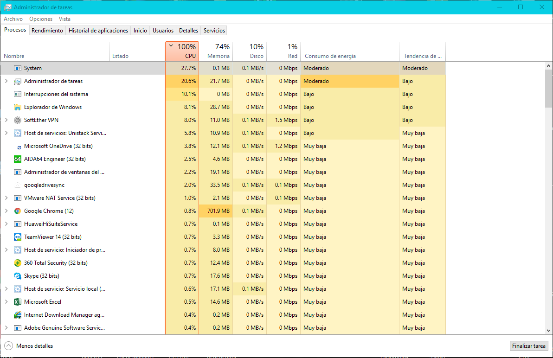Image resolution: width=553 pixels, height=358 pixels.
Task: Click the TeamViewer 14 icon
Action: pyautogui.click(x=17, y=237)
